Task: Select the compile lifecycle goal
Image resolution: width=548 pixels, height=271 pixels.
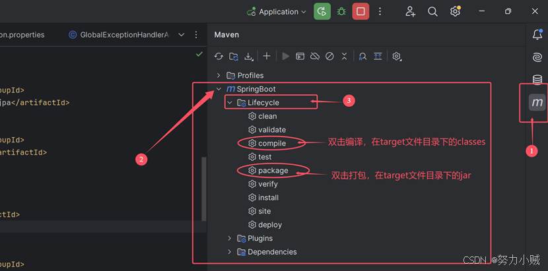Action: click(271, 143)
